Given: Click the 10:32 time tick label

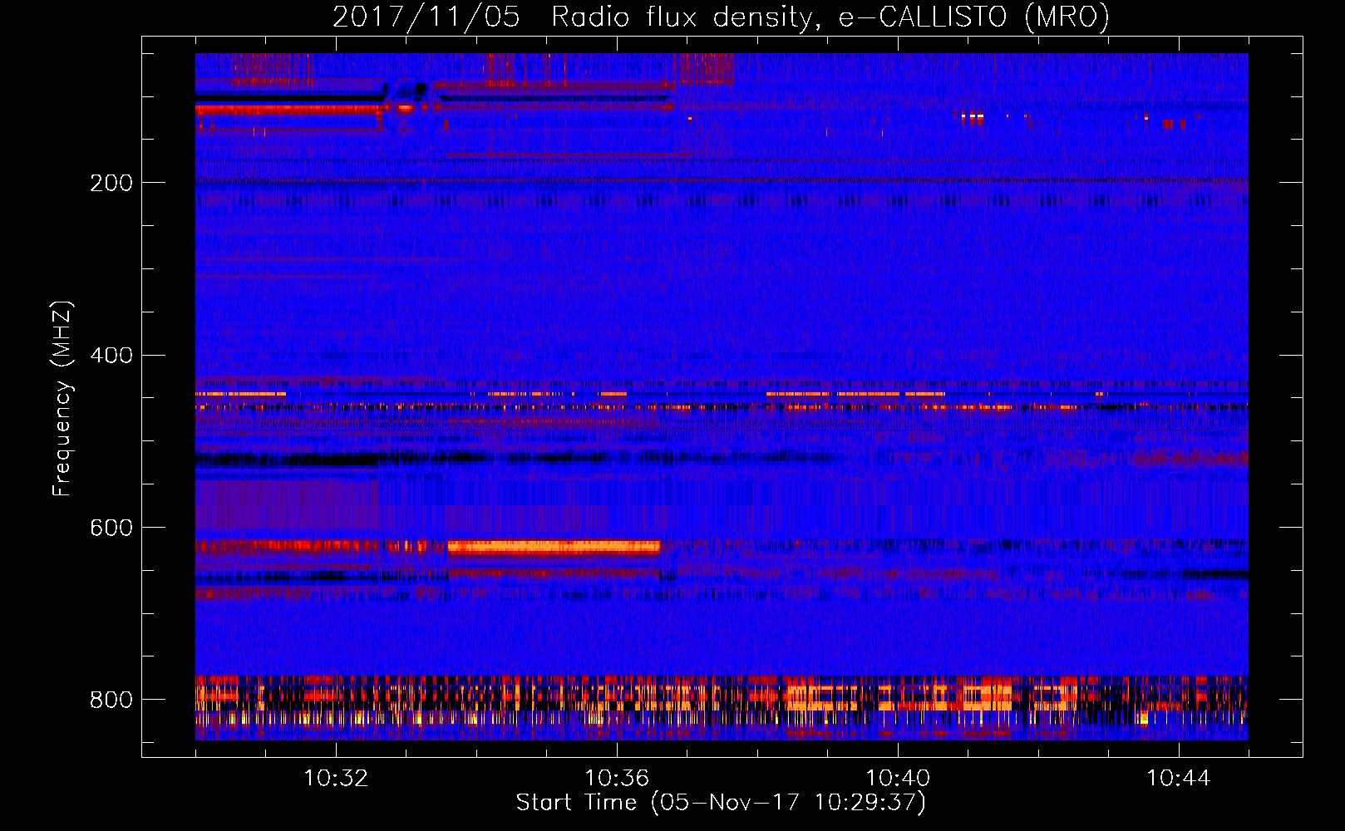Looking at the screenshot, I should 336,779.
